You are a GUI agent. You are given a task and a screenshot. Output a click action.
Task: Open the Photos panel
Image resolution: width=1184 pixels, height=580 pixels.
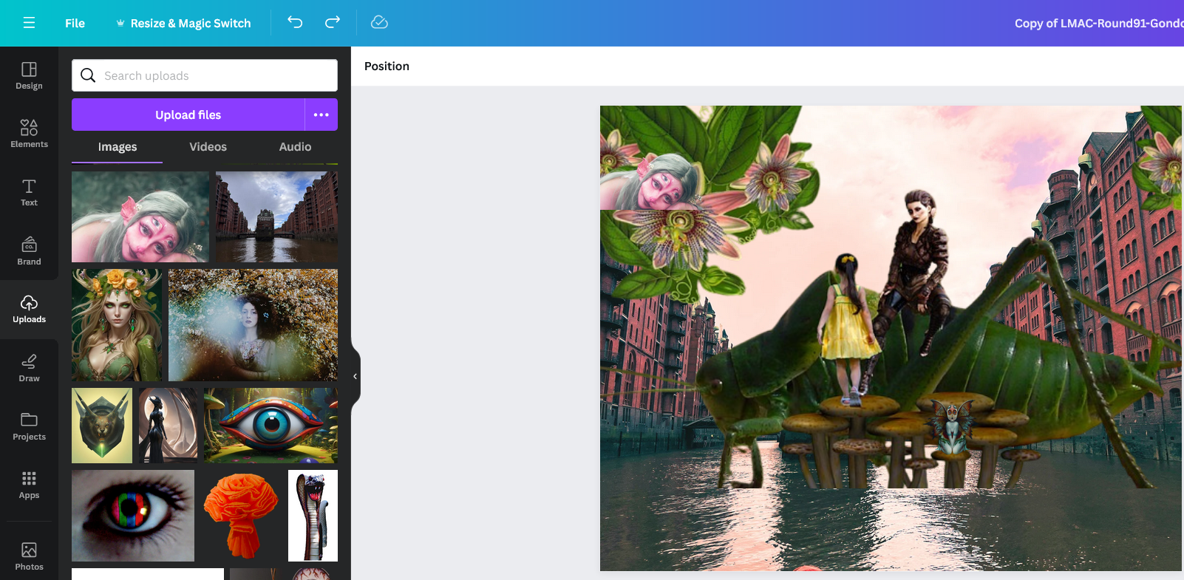[x=29, y=556]
